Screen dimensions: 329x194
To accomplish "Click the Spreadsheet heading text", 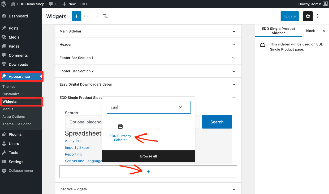I will 83,133.
